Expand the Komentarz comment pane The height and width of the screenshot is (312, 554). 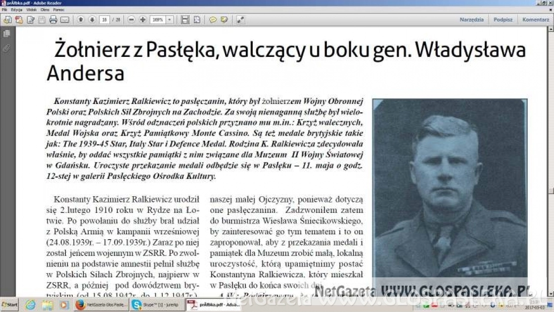pos(536,20)
